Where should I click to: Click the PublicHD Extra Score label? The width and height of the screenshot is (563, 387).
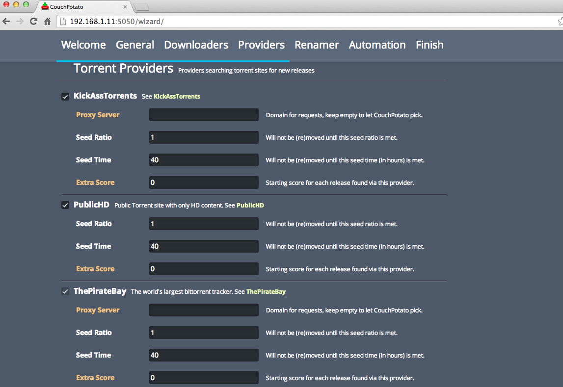click(95, 269)
